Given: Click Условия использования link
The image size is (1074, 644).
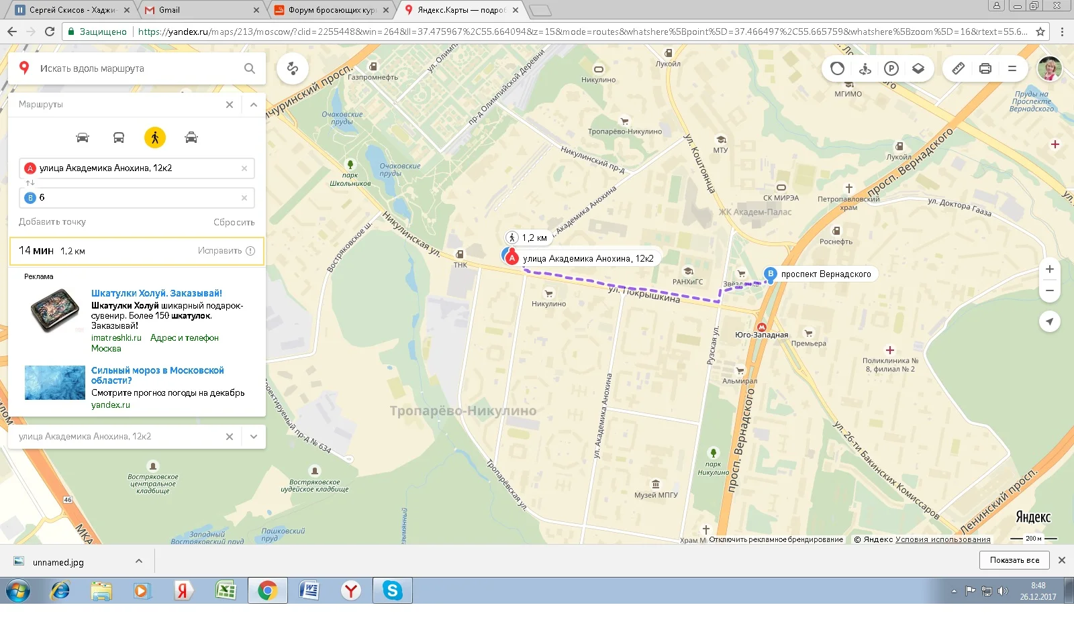Looking at the screenshot, I should pyautogui.click(x=943, y=539).
